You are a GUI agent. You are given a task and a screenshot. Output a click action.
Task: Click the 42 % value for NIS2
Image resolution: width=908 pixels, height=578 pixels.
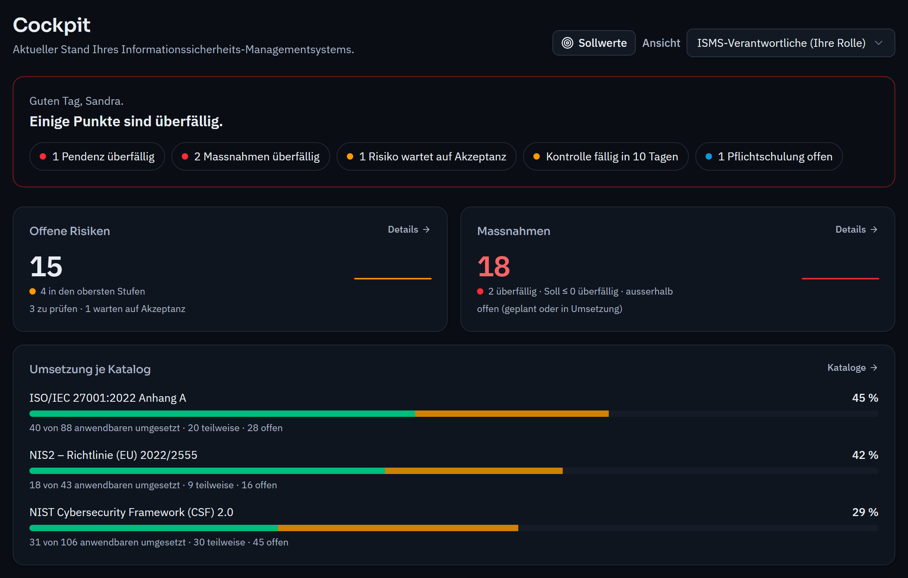click(x=865, y=455)
